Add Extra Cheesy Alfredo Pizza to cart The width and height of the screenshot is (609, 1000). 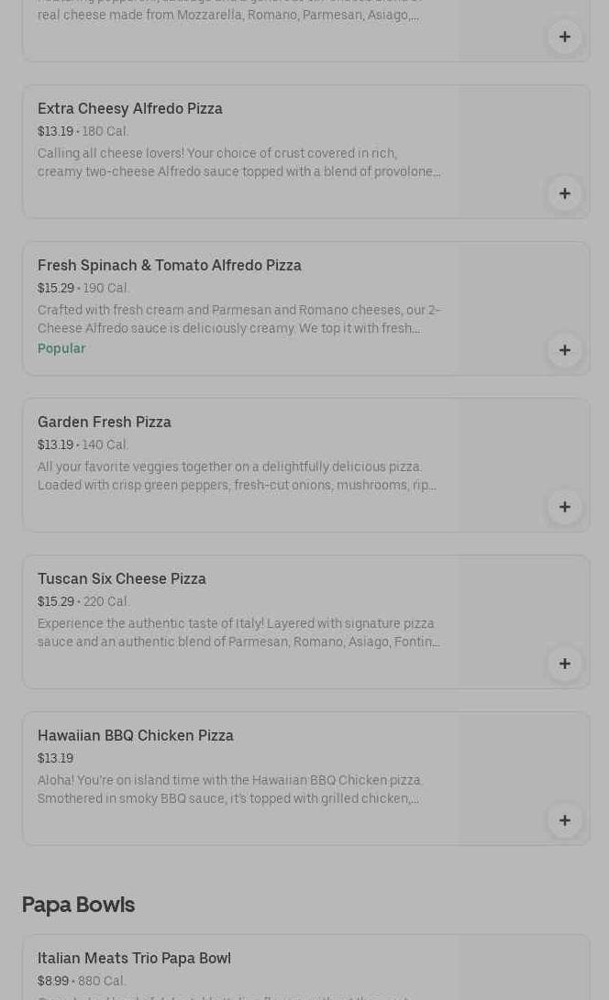[x=564, y=193]
